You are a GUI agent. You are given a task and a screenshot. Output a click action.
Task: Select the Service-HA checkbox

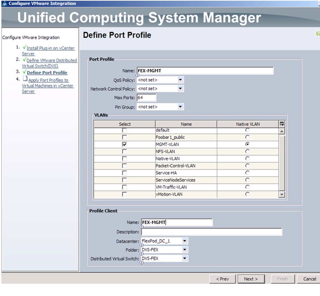pyautogui.click(x=124, y=173)
